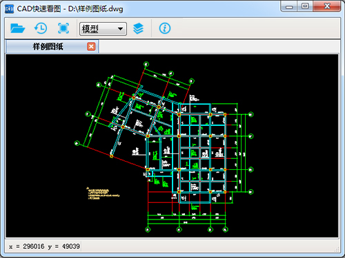Fit drawing to window with zoom-extents icon

coord(63,28)
